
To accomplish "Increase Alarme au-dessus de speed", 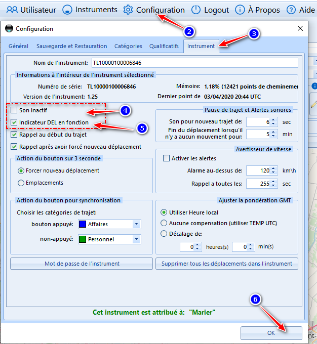I will point(273,168).
